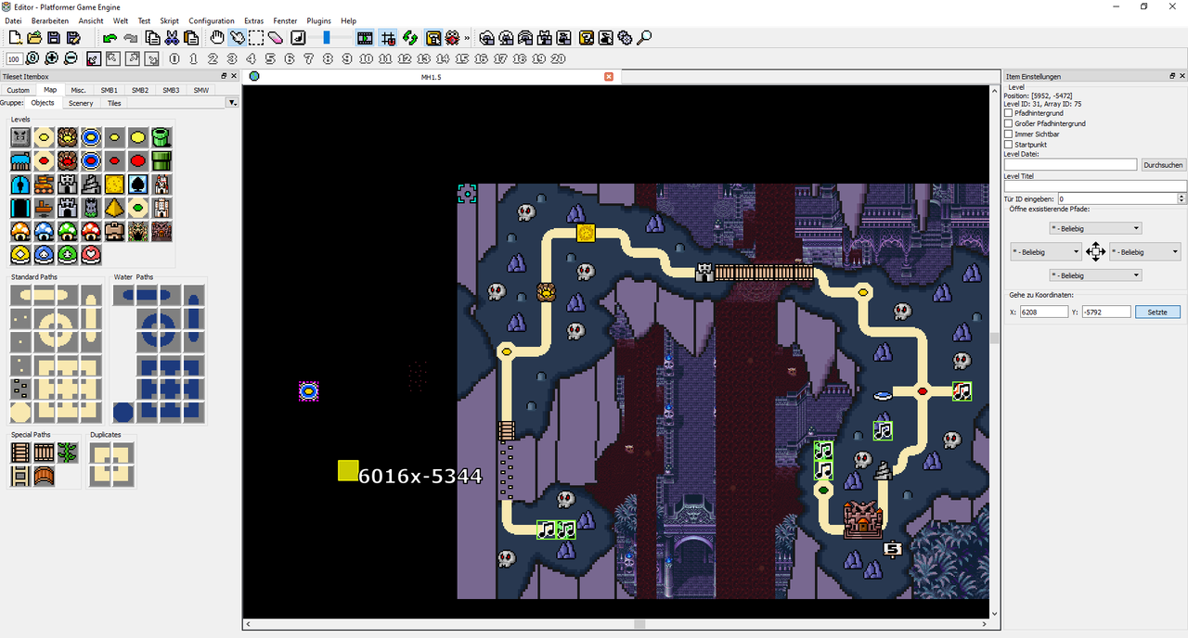
Task: Click the red bug Debugger icon
Action: coord(452,38)
